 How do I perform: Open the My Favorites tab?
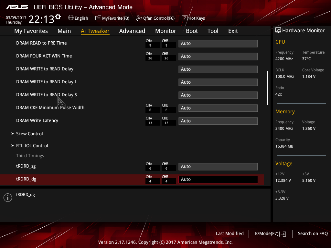[31, 31]
